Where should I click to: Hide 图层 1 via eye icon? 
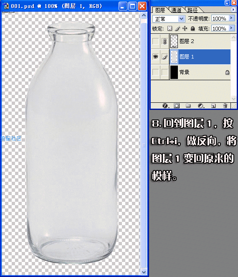pos(155,57)
